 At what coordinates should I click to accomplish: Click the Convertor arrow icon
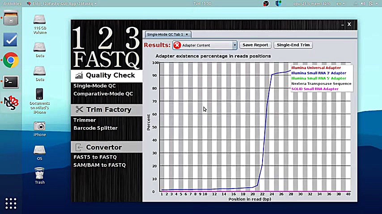[x=79, y=147]
